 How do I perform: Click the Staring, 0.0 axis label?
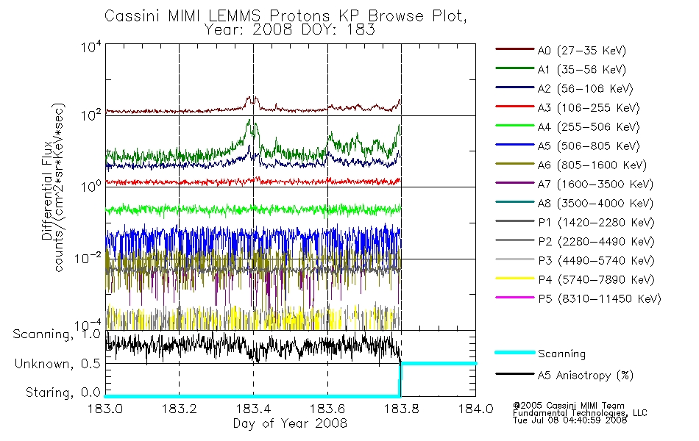coord(63,392)
